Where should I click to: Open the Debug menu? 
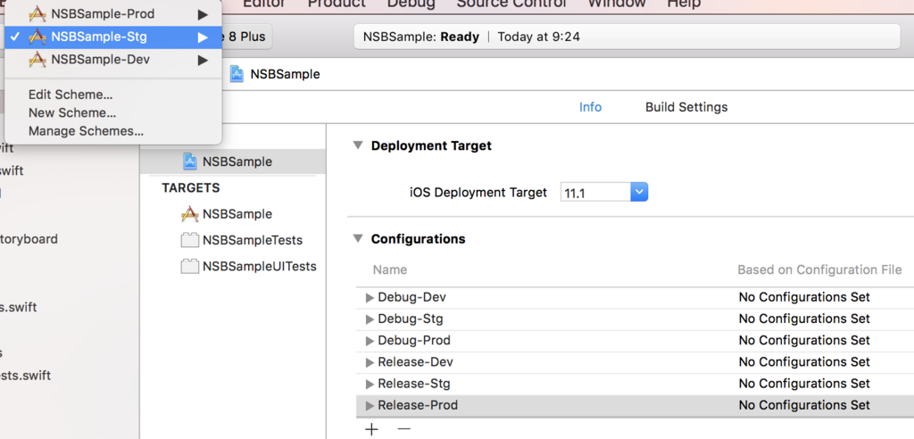click(x=411, y=4)
